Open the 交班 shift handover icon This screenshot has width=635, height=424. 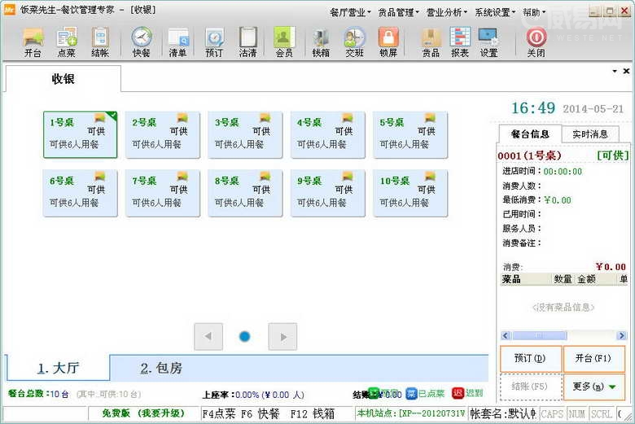354,42
